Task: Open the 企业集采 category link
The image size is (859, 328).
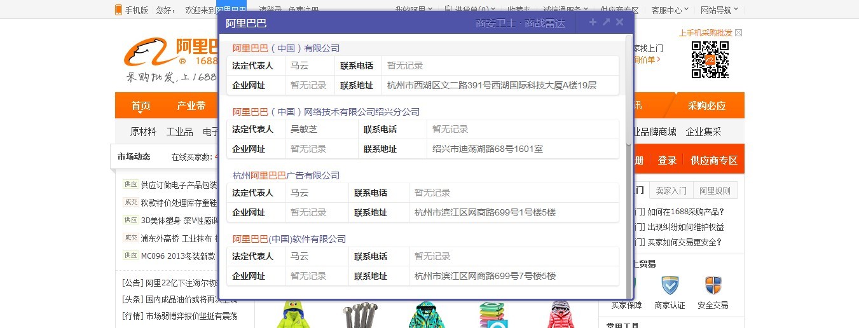Action: [704, 132]
